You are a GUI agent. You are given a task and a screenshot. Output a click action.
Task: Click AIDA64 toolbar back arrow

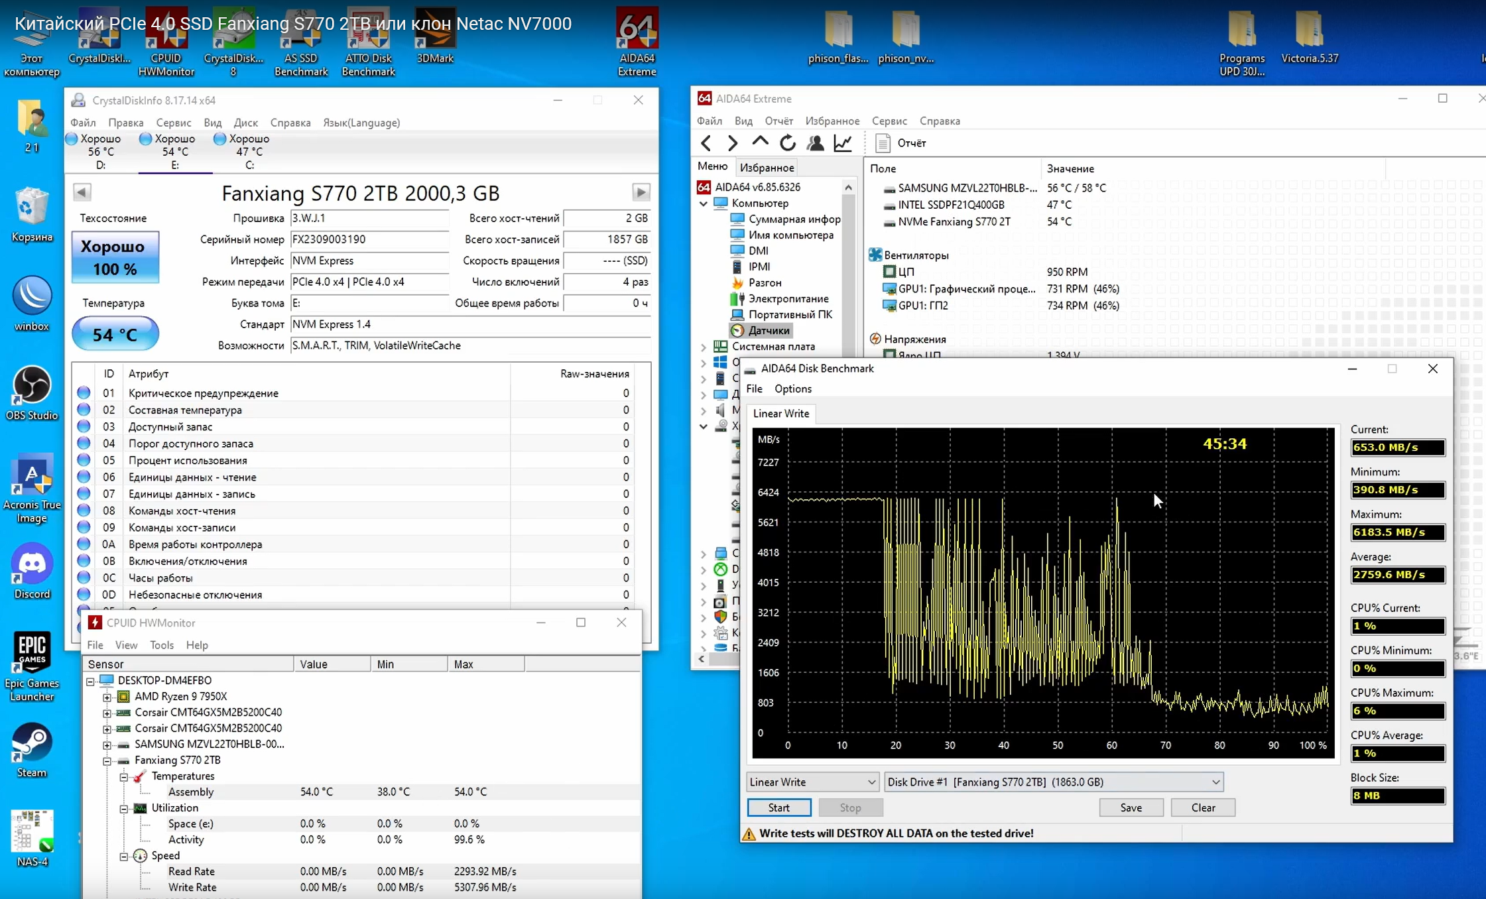point(706,143)
